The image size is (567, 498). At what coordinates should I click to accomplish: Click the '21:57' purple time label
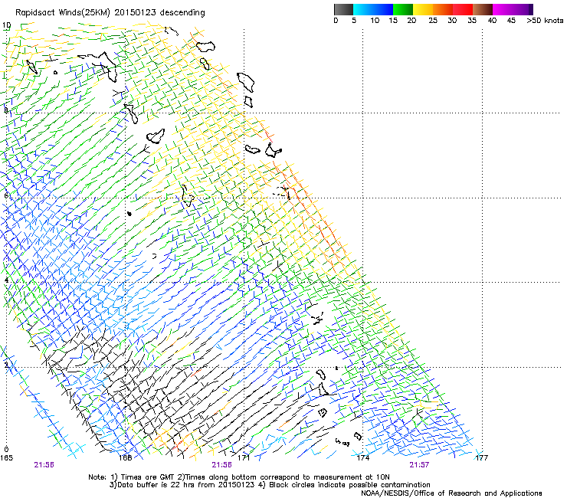click(419, 465)
